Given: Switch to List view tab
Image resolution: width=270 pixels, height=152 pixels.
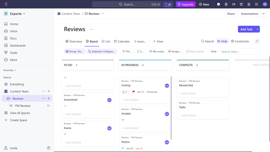Looking at the screenshot, I should (x=106, y=41).
